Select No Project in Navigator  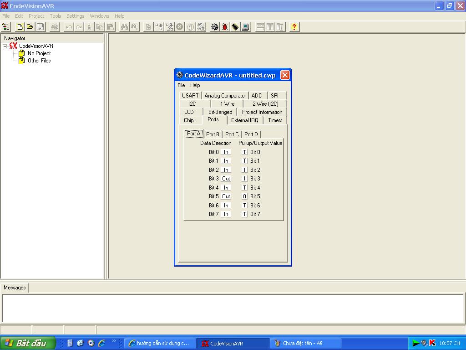(x=39, y=53)
